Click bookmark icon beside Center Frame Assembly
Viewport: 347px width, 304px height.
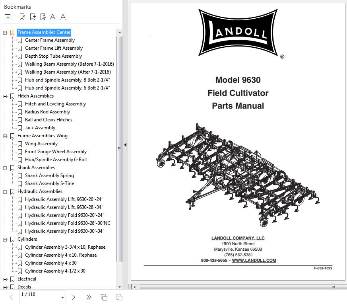tap(20, 41)
